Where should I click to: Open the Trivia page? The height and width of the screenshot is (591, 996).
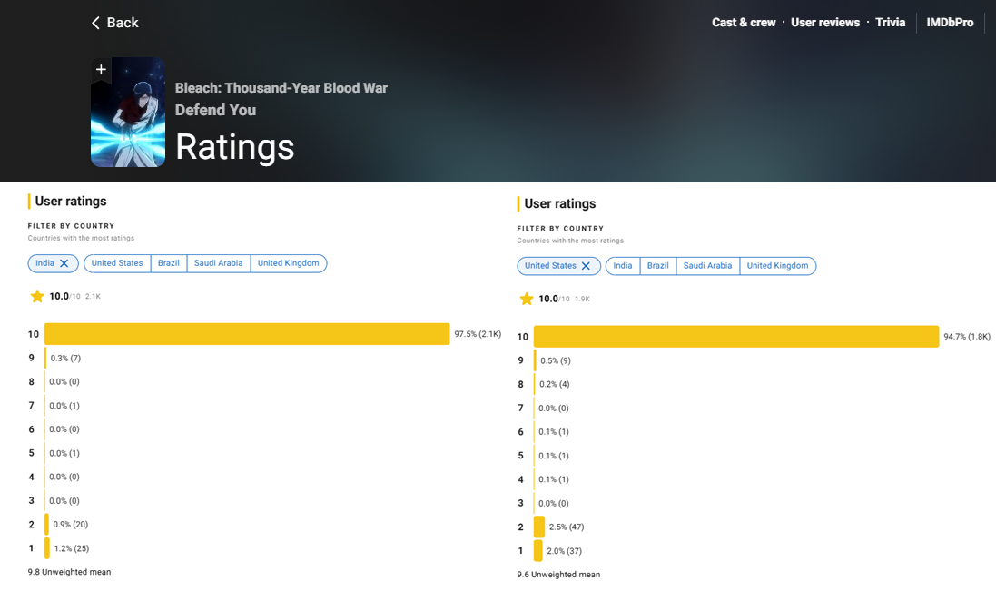coord(890,22)
